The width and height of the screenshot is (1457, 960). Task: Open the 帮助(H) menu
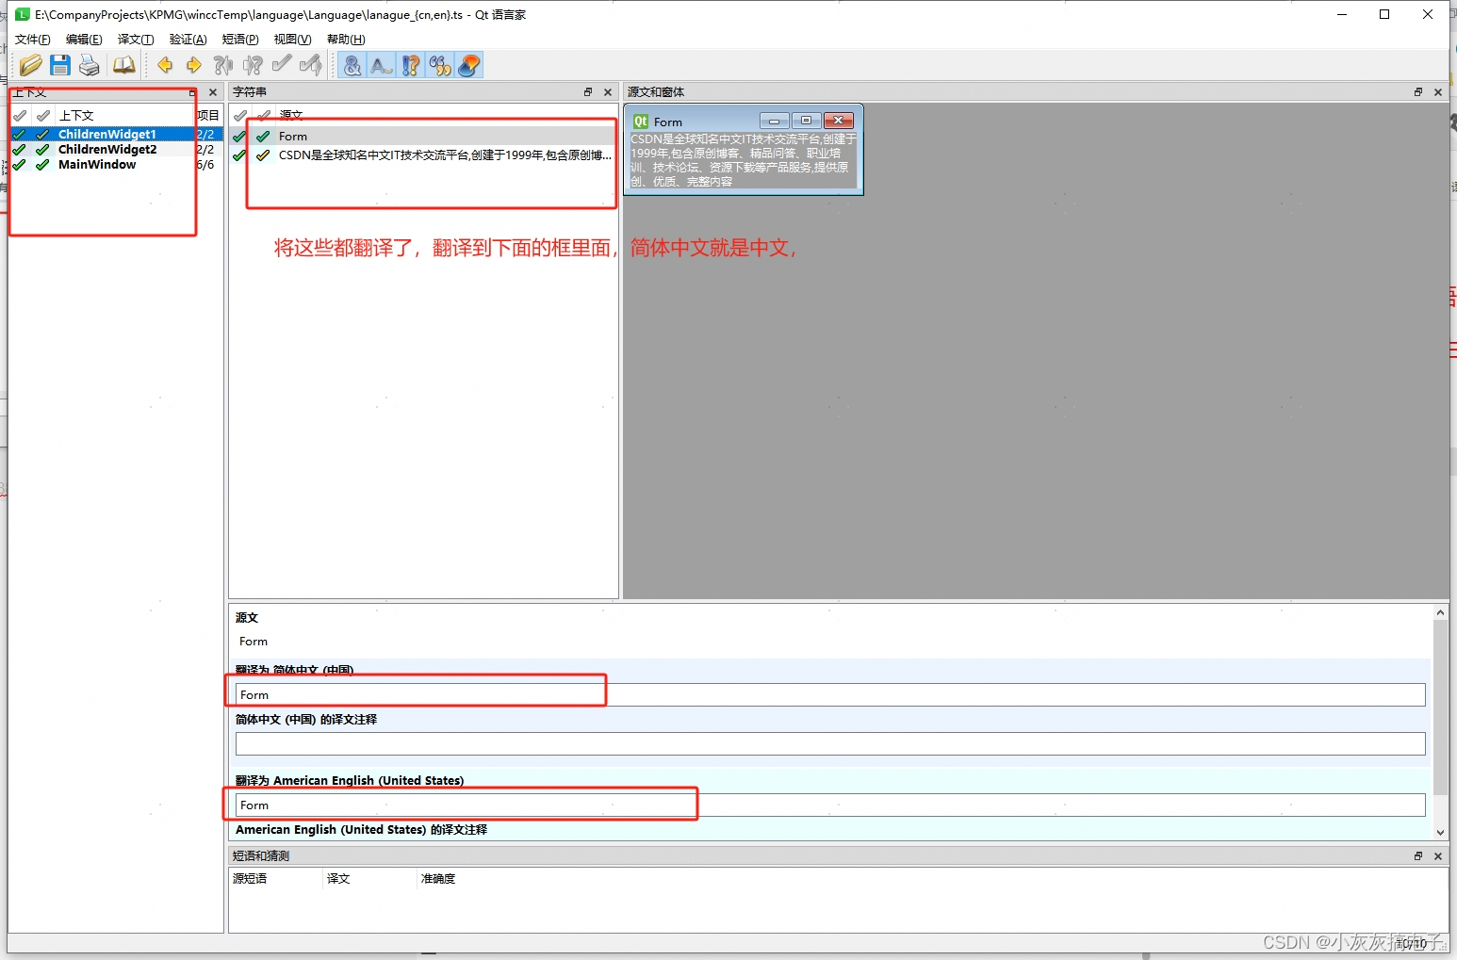click(346, 40)
